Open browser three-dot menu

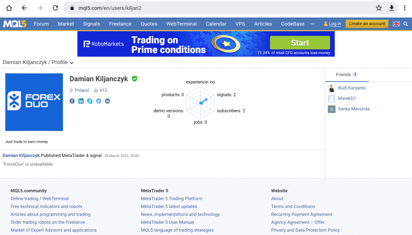pyautogui.click(x=404, y=8)
